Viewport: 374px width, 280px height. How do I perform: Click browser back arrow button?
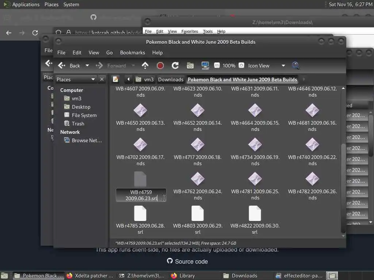coord(9,33)
